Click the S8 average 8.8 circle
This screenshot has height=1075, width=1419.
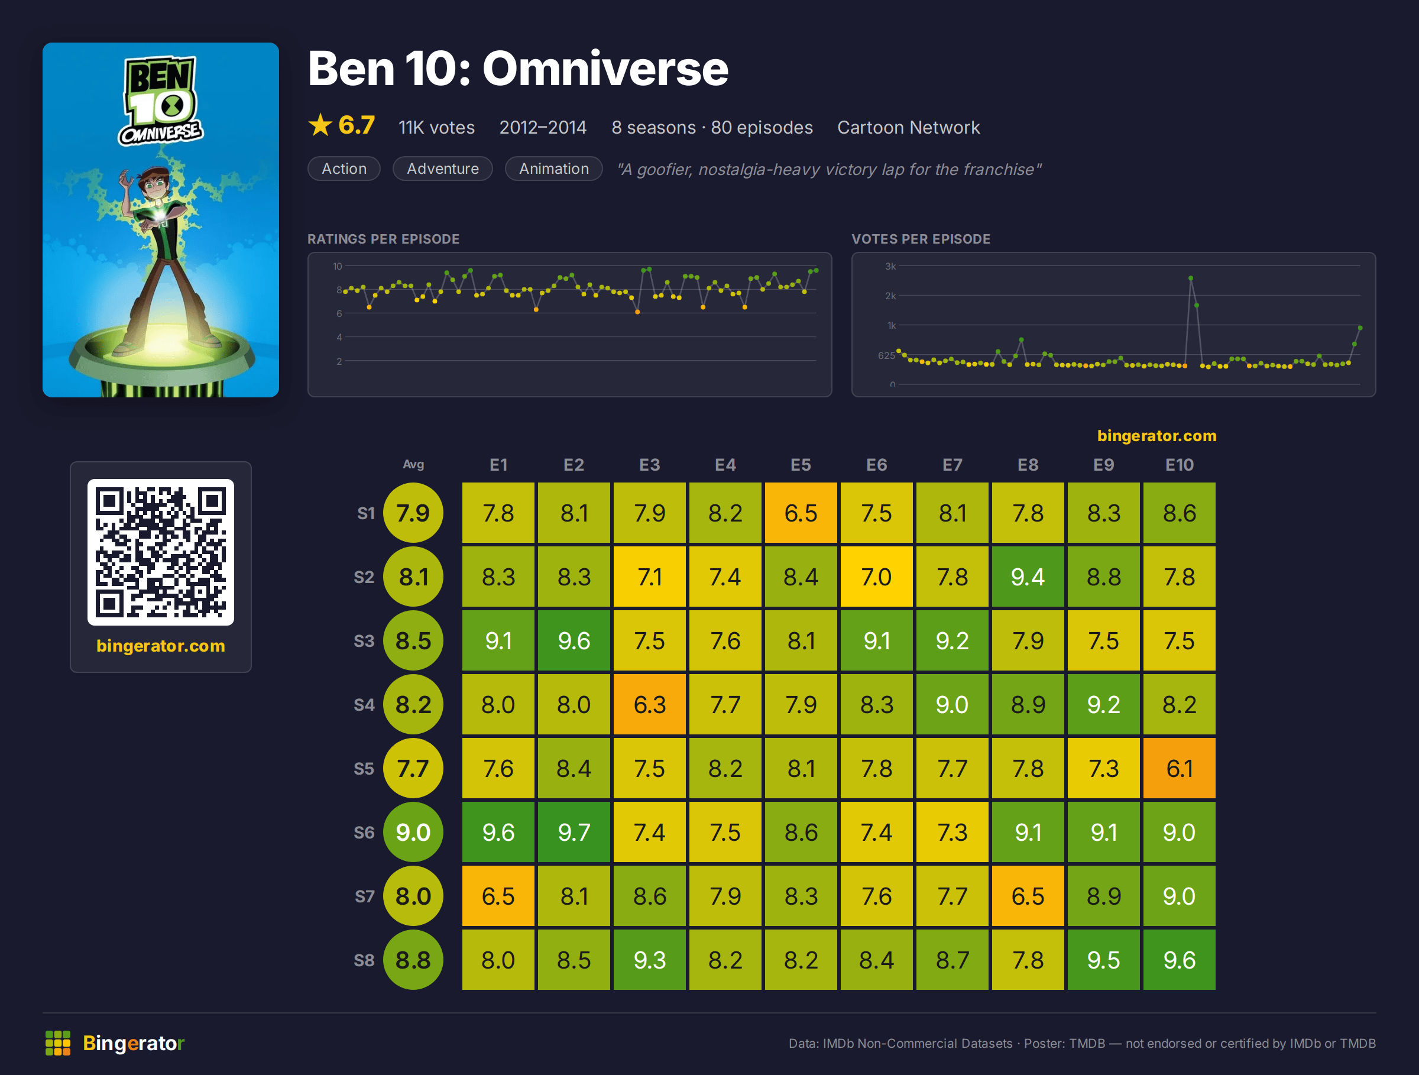(x=413, y=960)
